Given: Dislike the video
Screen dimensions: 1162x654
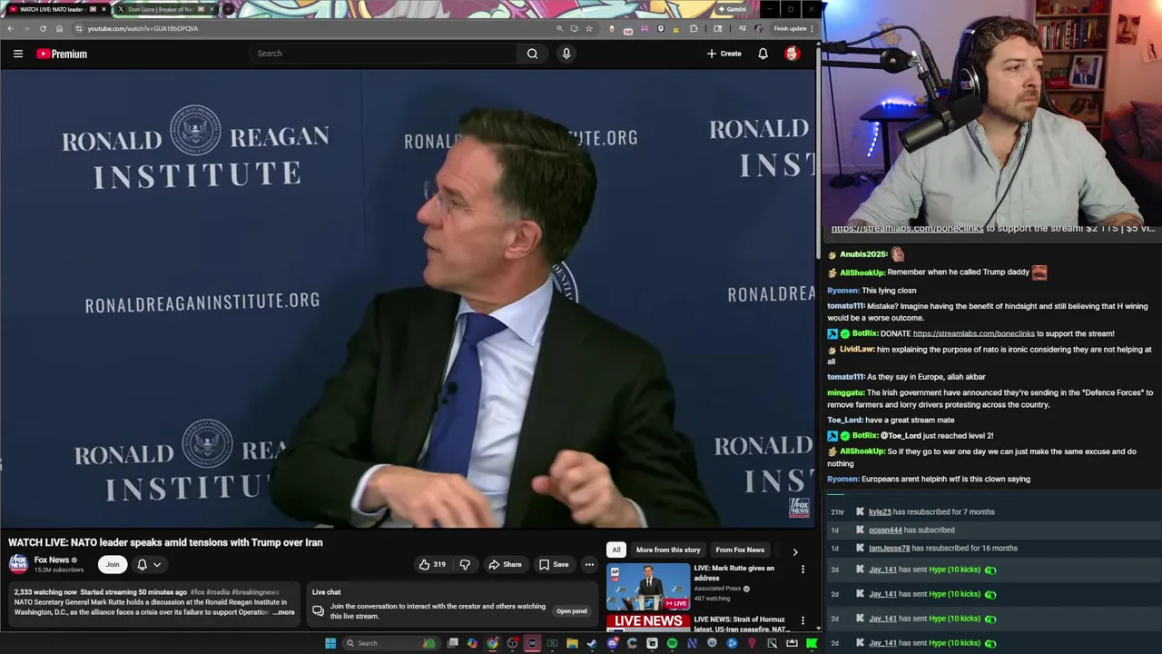Looking at the screenshot, I should pos(465,564).
